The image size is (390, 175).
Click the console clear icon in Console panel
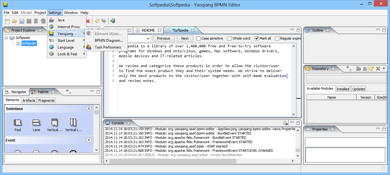(x=285, y=123)
